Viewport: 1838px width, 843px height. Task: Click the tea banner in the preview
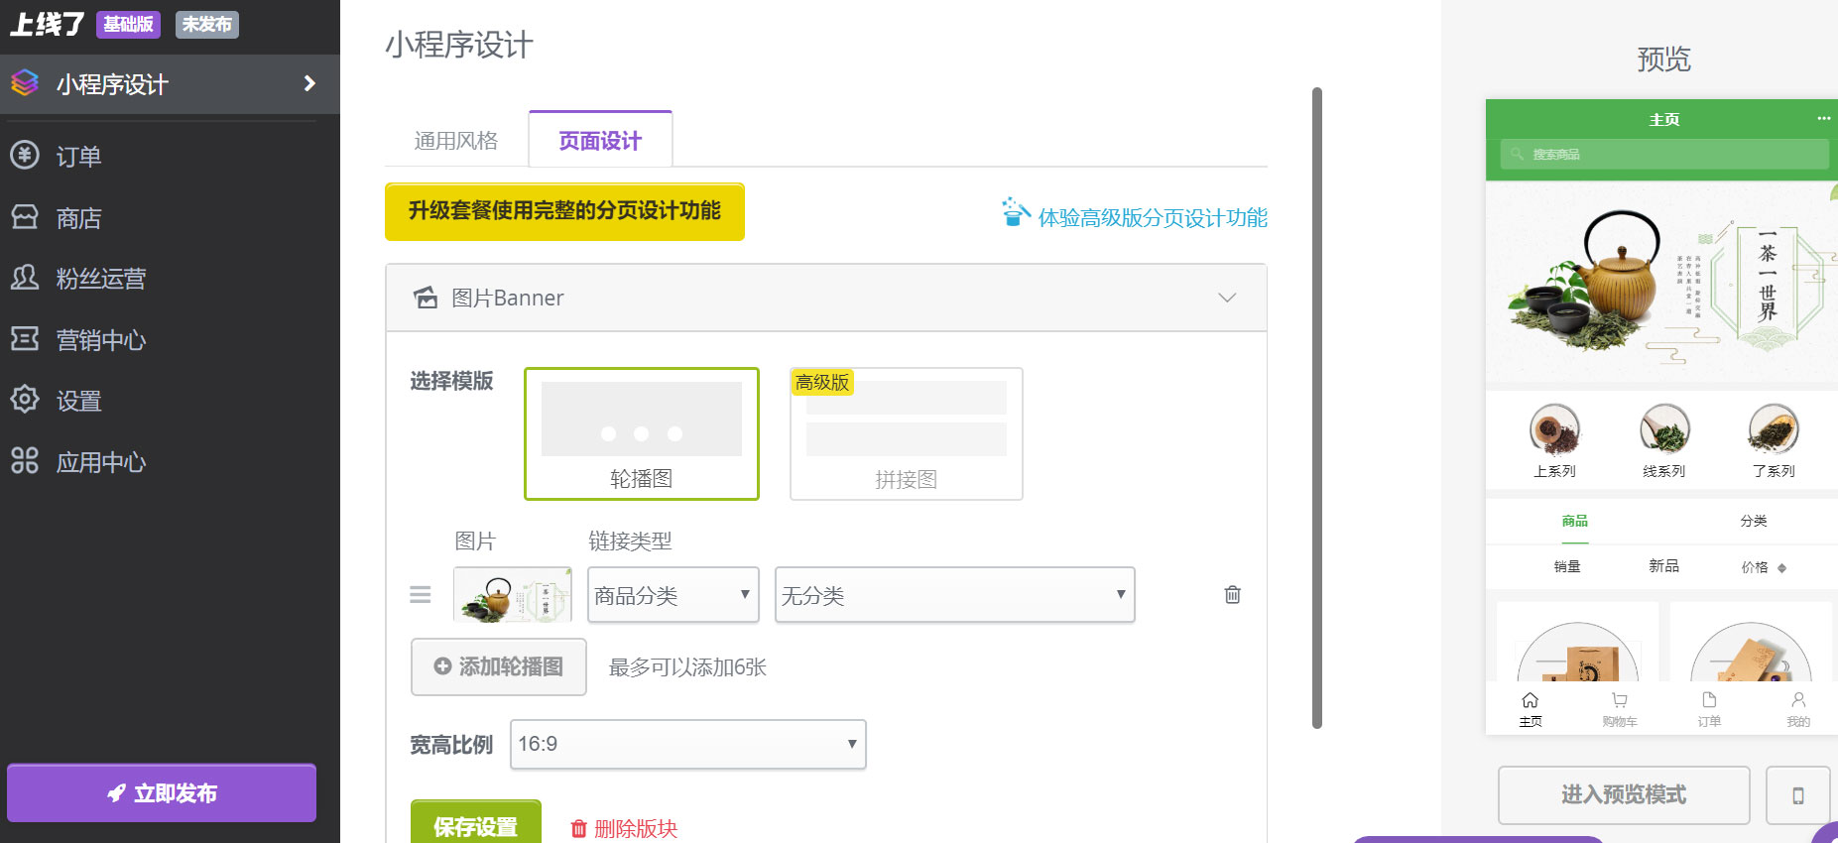[x=1661, y=282]
